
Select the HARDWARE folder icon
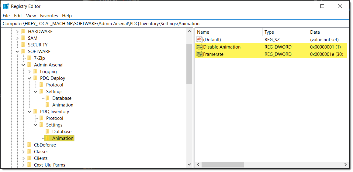[23, 32]
